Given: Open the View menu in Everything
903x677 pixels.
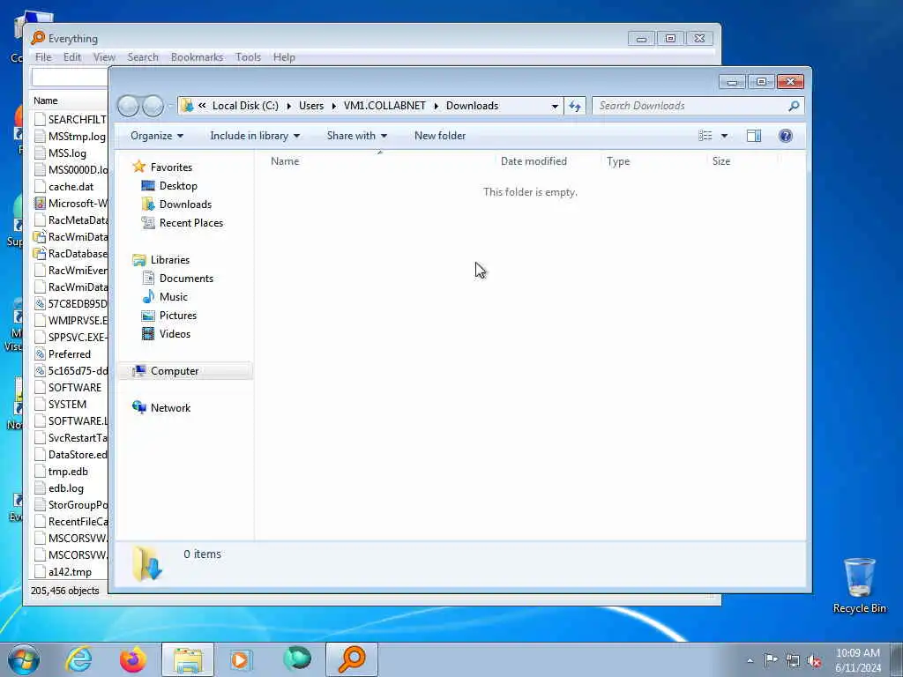Looking at the screenshot, I should point(104,57).
